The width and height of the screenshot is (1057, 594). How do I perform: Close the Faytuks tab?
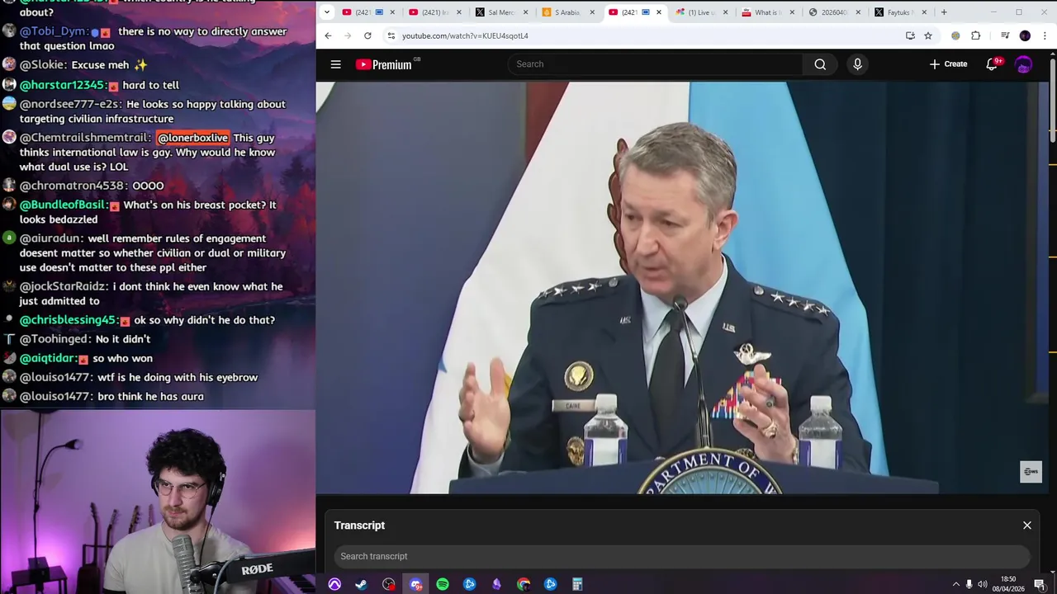point(924,12)
